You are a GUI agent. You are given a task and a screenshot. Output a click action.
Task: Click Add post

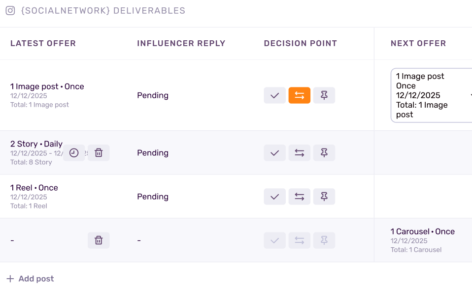[36, 279]
